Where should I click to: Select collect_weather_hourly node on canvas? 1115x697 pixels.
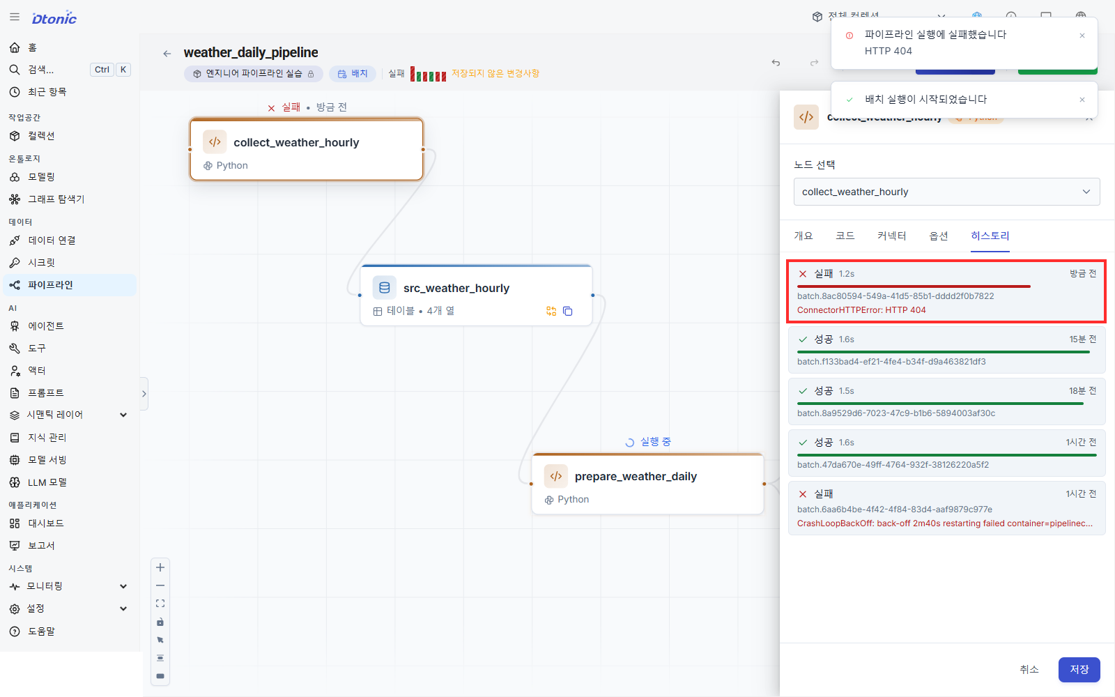[x=307, y=150]
